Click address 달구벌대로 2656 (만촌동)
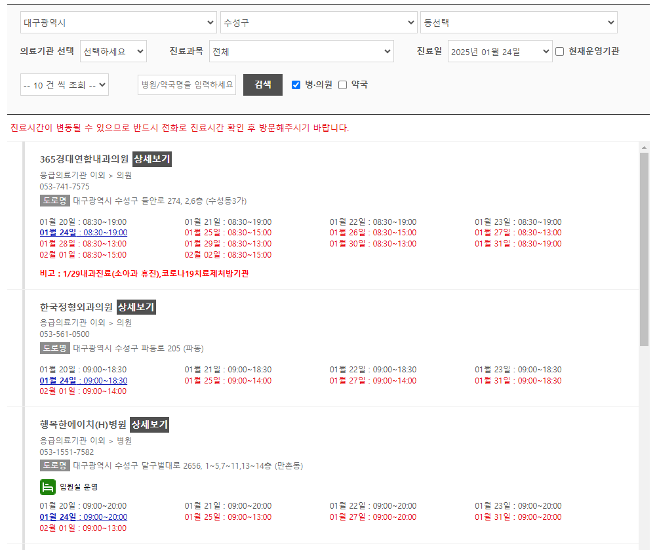This screenshot has width=657, height=550. pos(188,465)
